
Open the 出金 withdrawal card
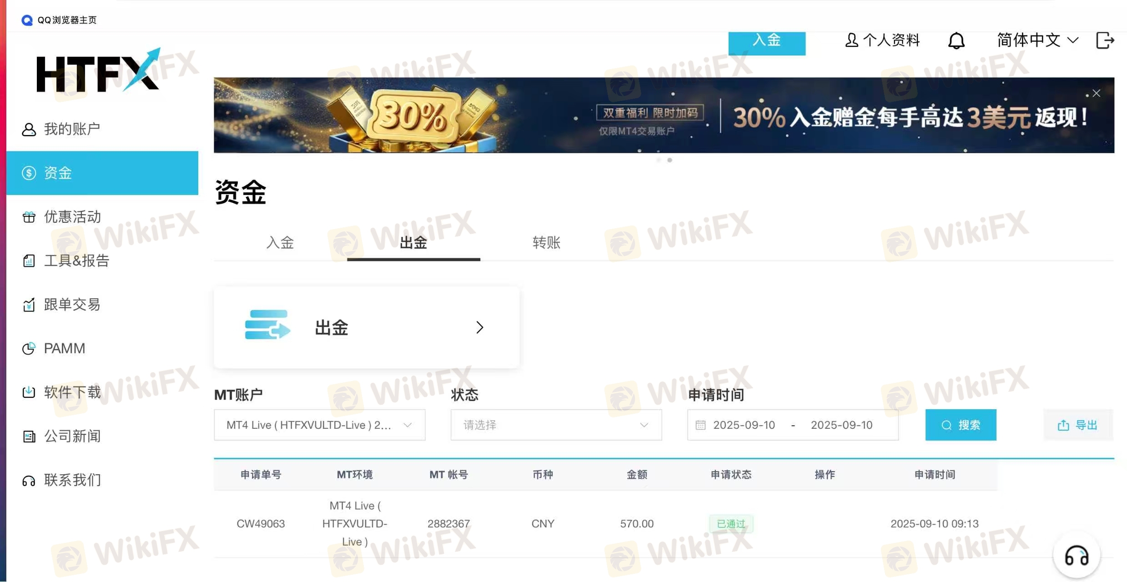tap(367, 327)
